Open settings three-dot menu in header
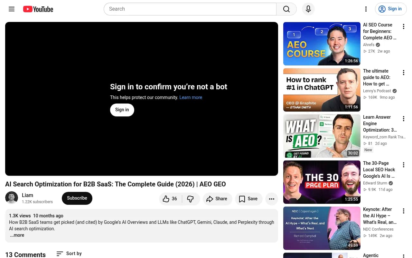Image resolution: width=412 pixels, height=258 pixels. click(x=366, y=9)
